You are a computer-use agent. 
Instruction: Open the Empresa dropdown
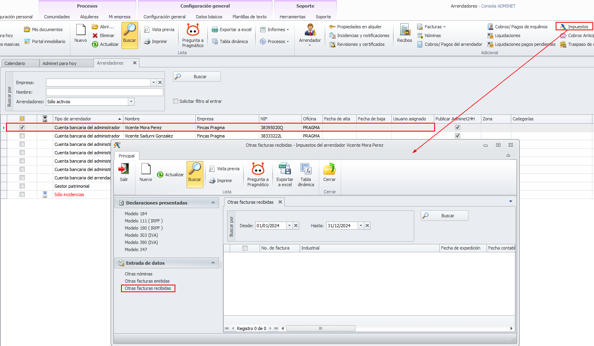(x=153, y=83)
